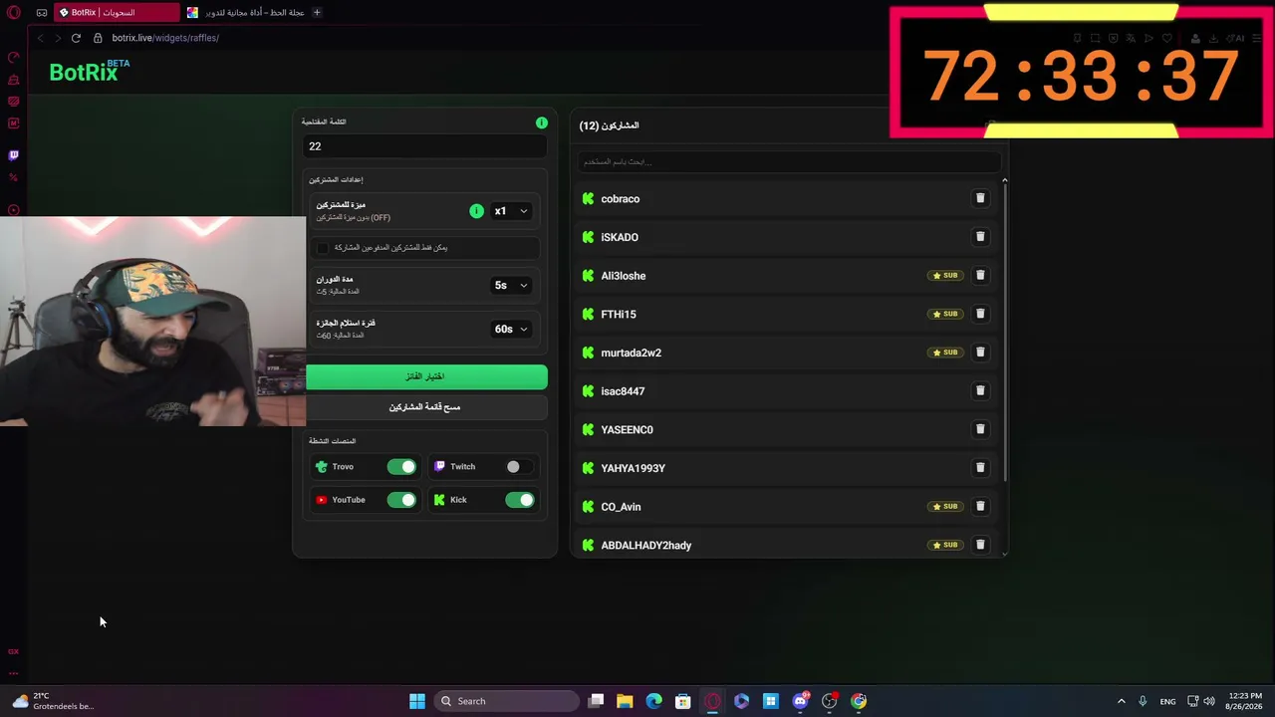Click the weather widget on taskbar

click(x=55, y=701)
